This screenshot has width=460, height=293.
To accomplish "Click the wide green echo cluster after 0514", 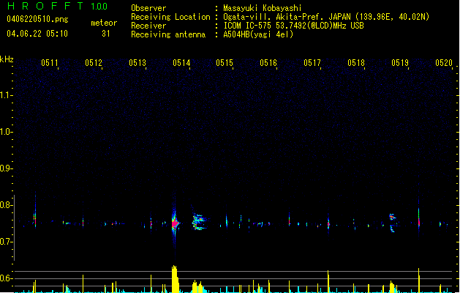I will click(x=199, y=222).
